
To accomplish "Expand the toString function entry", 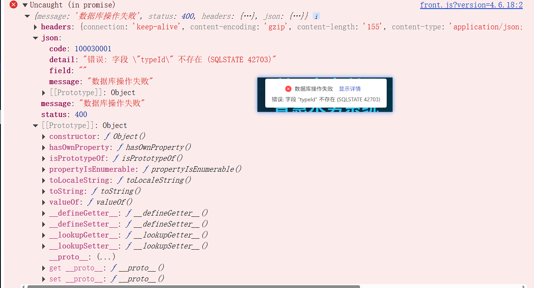I will (x=43, y=191).
